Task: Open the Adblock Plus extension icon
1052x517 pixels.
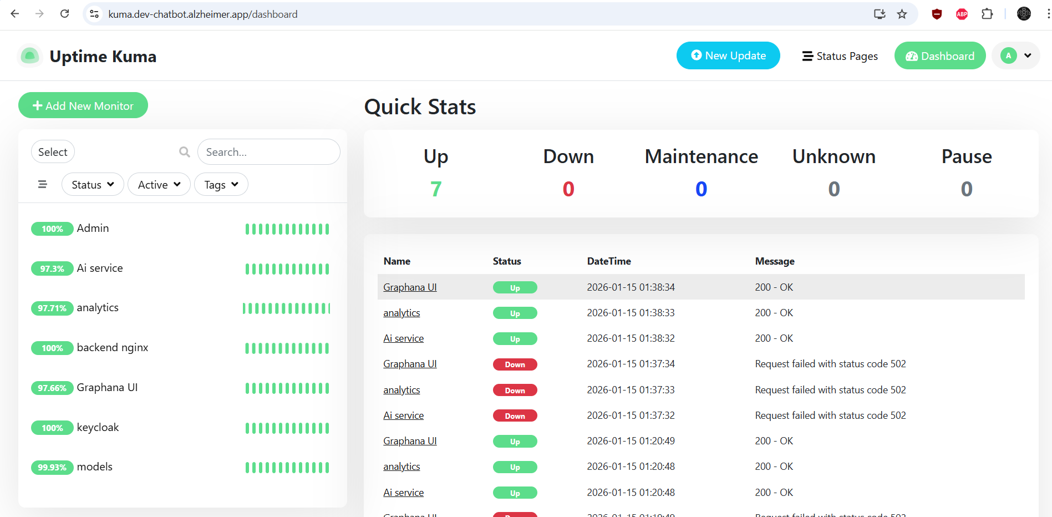Action: click(x=962, y=14)
